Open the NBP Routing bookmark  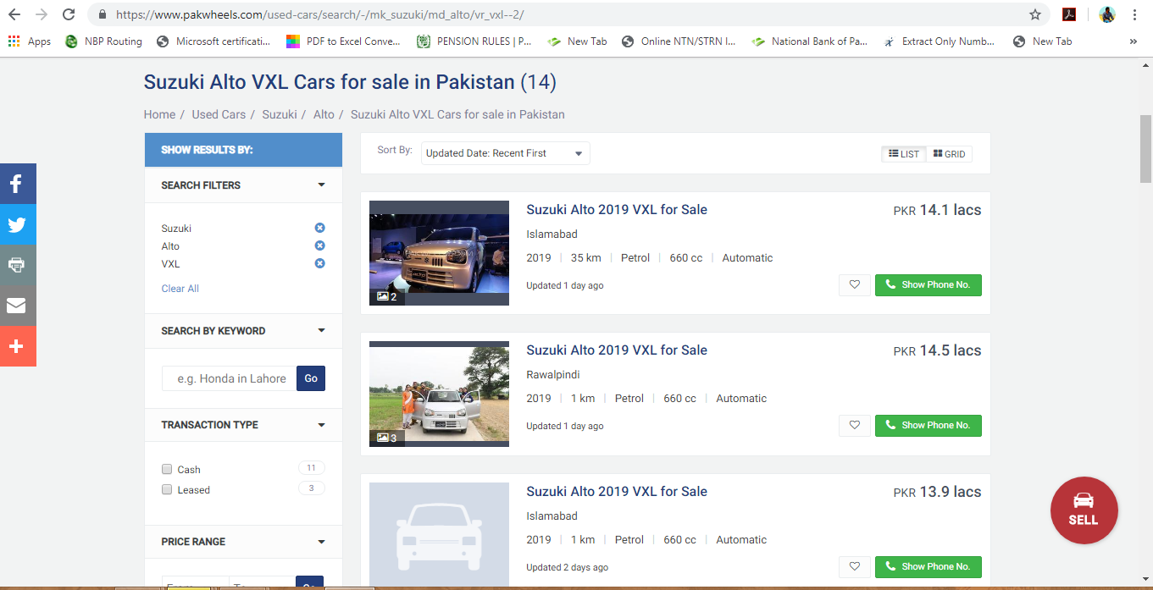coord(103,41)
